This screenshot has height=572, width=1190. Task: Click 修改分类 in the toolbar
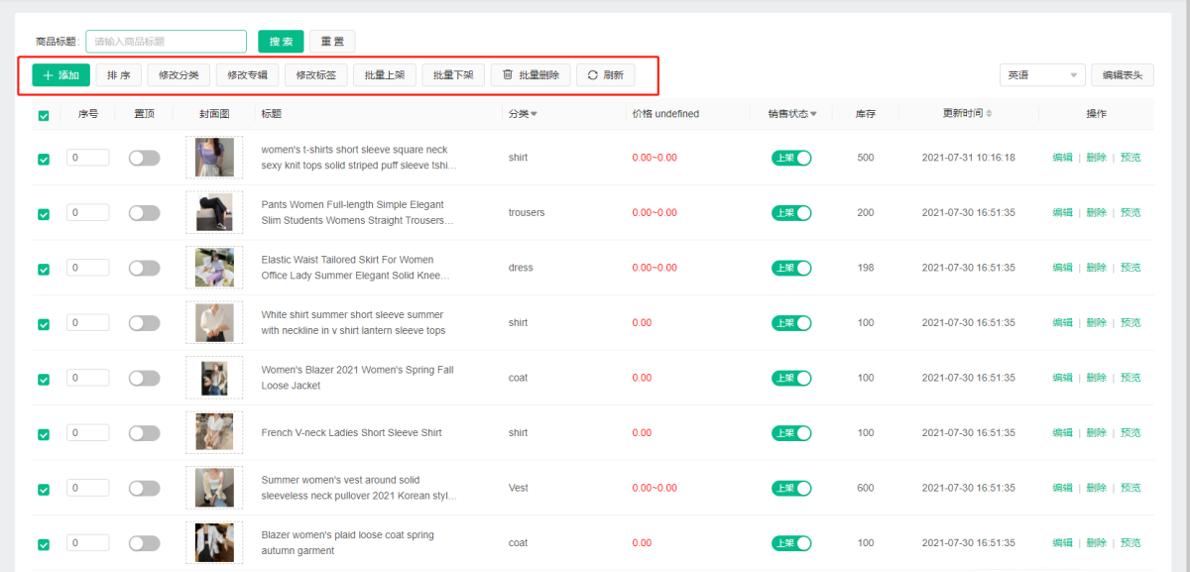click(x=178, y=75)
